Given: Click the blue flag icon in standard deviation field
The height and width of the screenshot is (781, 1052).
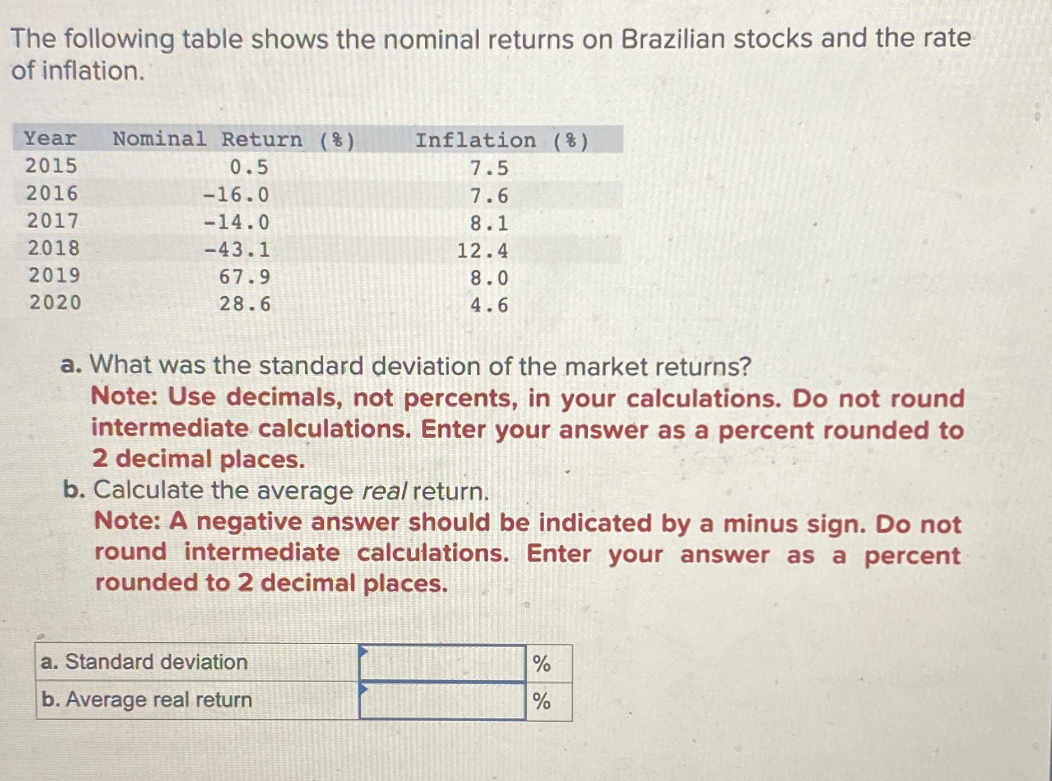Looking at the screenshot, I should [x=364, y=653].
